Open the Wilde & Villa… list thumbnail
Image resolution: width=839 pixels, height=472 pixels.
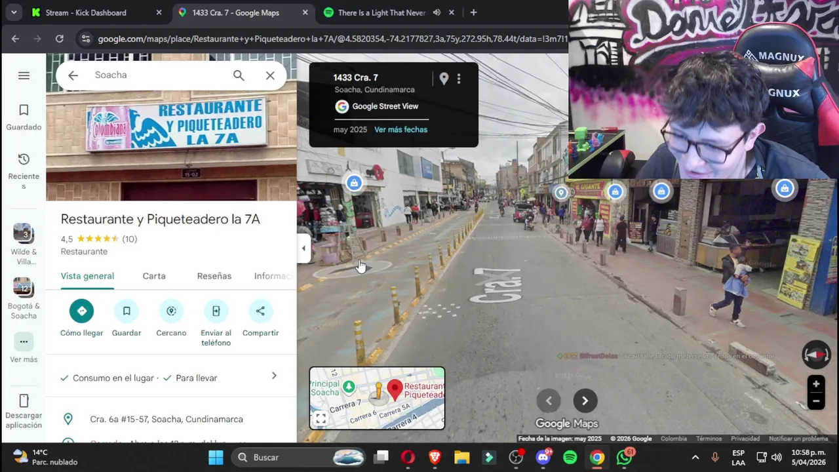point(24,233)
